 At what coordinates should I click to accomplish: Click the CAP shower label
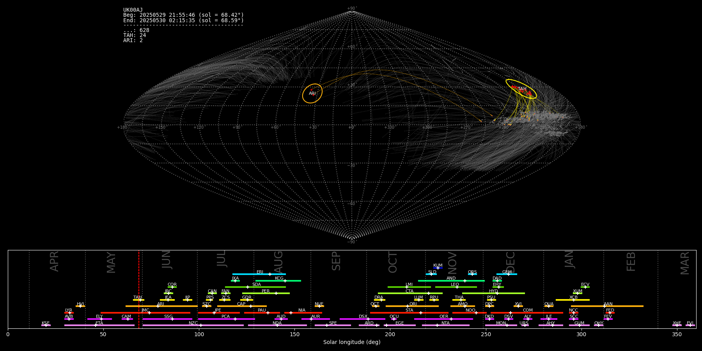(x=241, y=304)
